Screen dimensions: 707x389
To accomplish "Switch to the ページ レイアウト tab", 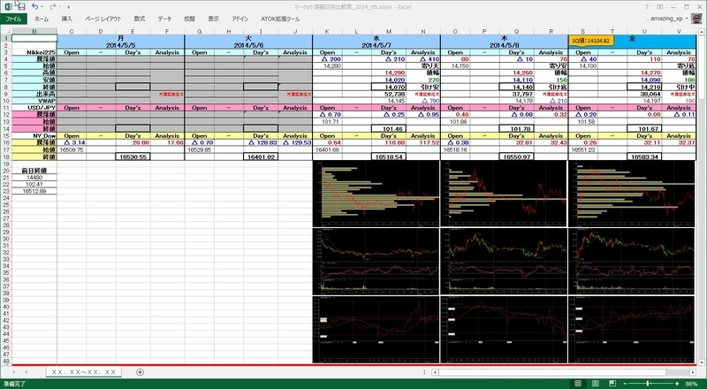I will [103, 19].
